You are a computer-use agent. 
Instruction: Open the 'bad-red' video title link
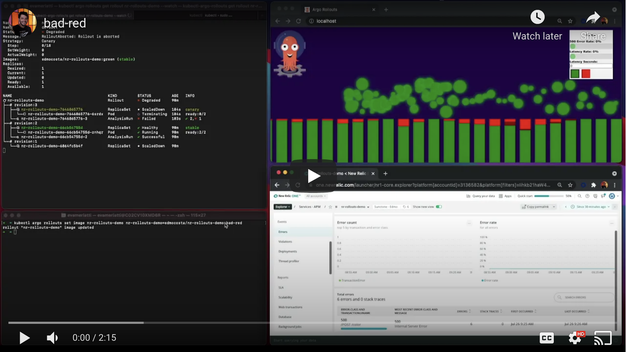[65, 23]
